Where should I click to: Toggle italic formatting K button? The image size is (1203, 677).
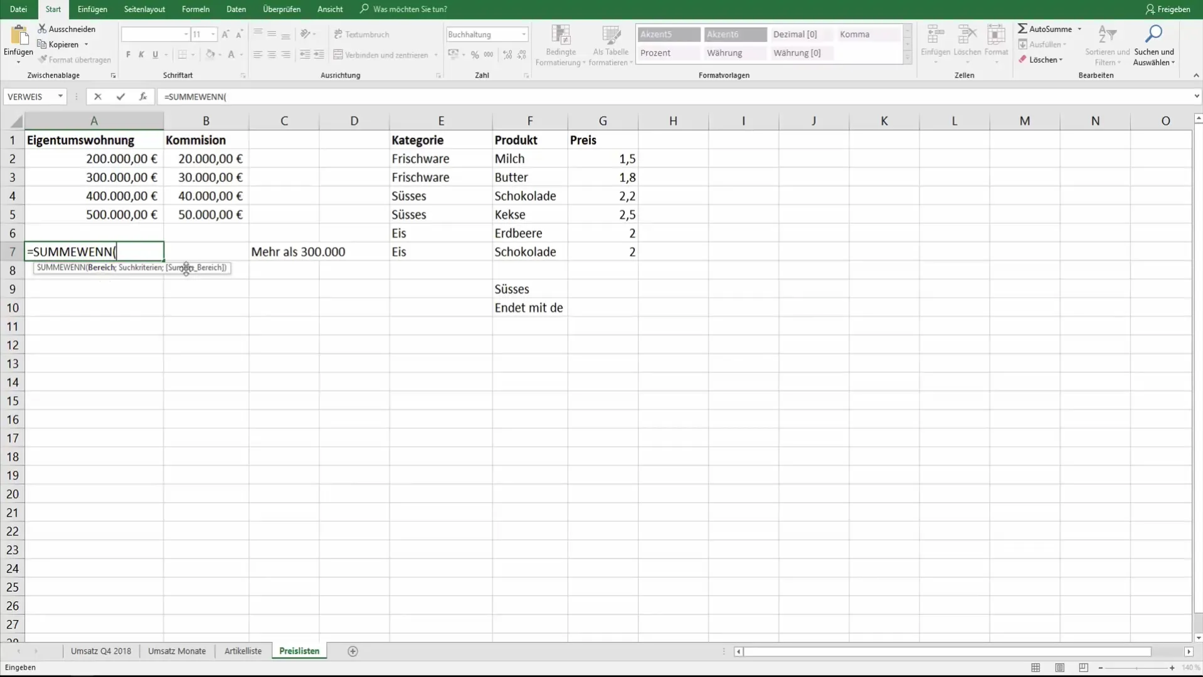pos(141,55)
